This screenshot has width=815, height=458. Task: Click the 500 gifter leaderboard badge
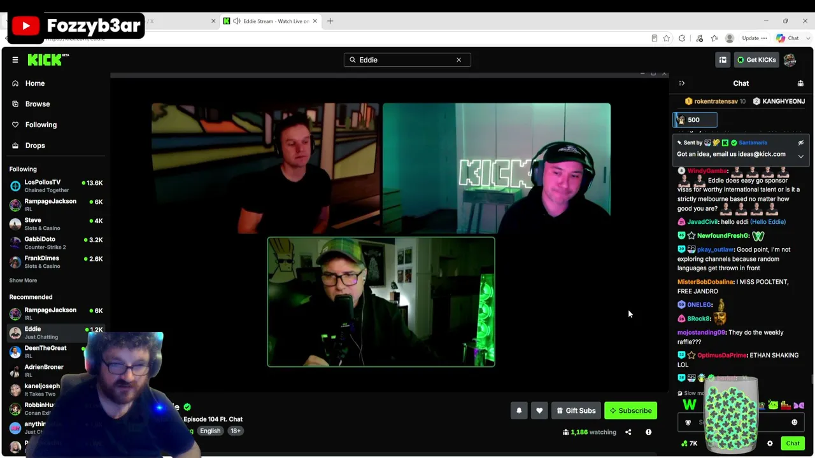pyautogui.click(x=695, y=120)
